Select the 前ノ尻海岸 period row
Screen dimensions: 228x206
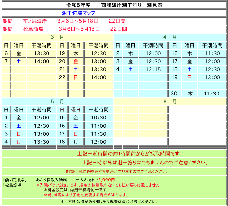point(64,21)
